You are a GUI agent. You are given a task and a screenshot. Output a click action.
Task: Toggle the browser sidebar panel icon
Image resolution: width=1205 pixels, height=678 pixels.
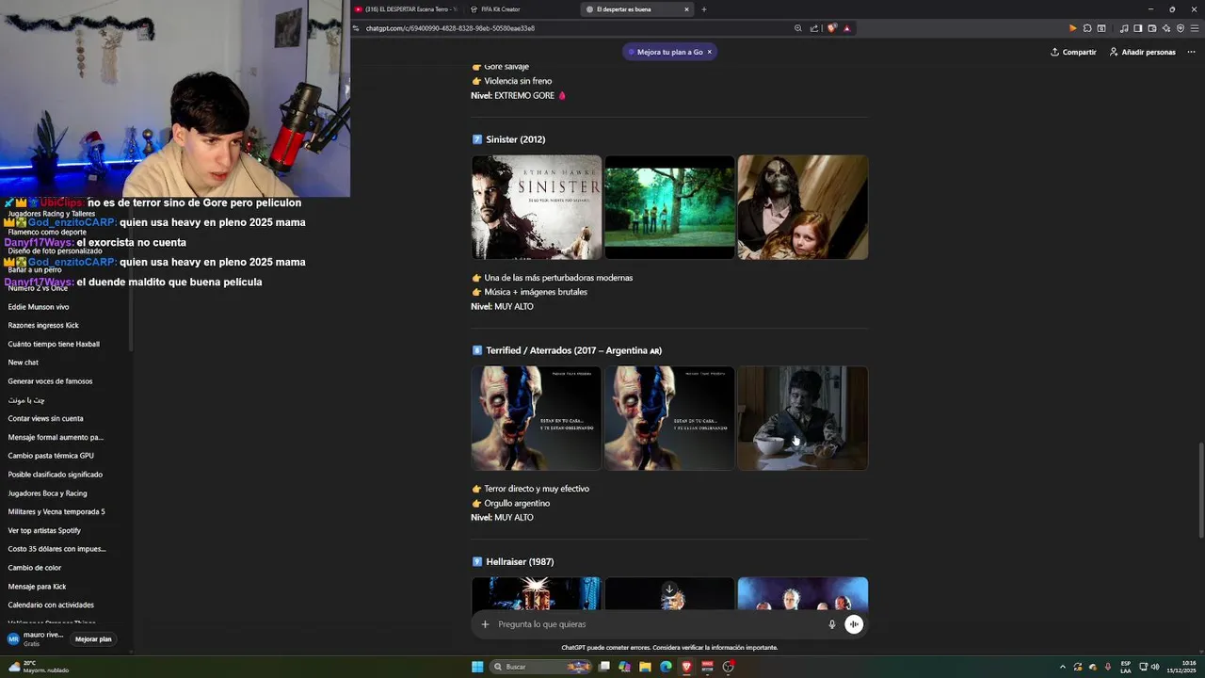point(1137,28)
